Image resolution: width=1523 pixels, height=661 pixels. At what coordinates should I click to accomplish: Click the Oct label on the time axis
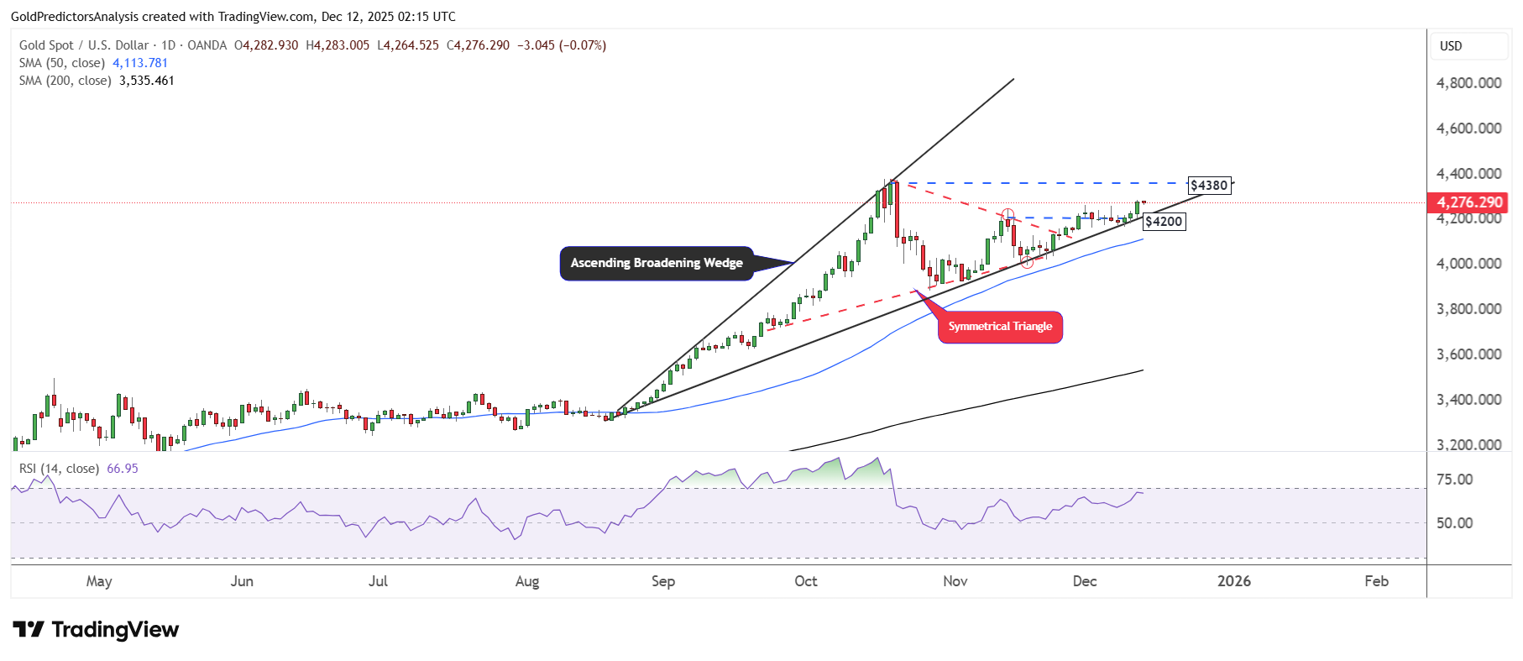click(x=805, y=581)
